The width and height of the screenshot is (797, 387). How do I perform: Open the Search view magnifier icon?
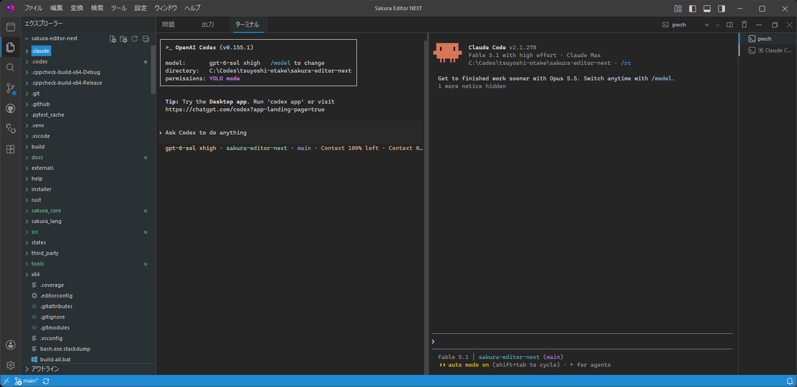pyautogui.click(x=10, y=68)
